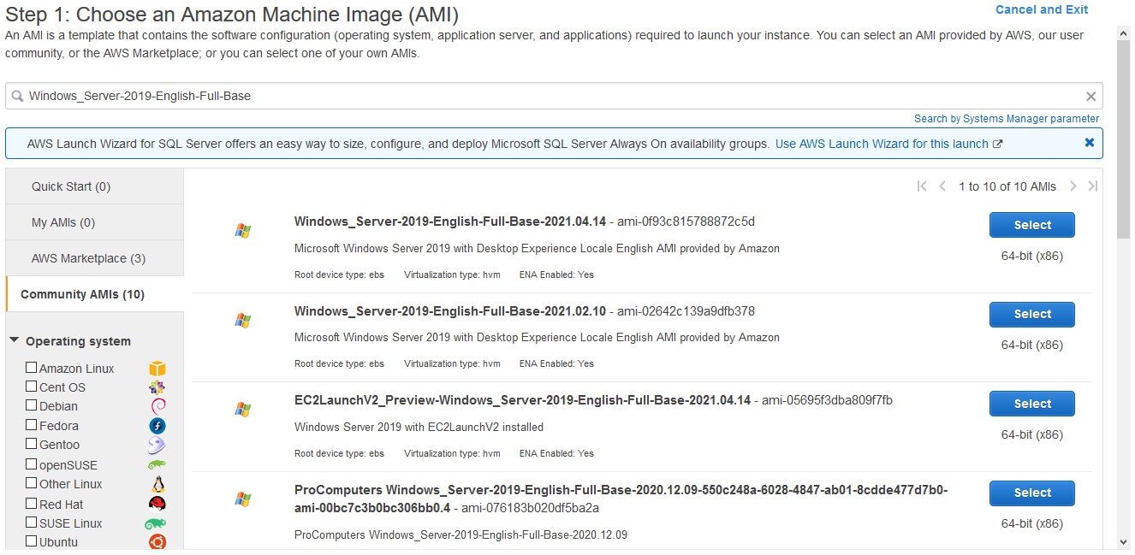Screen dimensions: 1135x555
Task: Open the Community AMIs tab
Action: click(94, 294)
